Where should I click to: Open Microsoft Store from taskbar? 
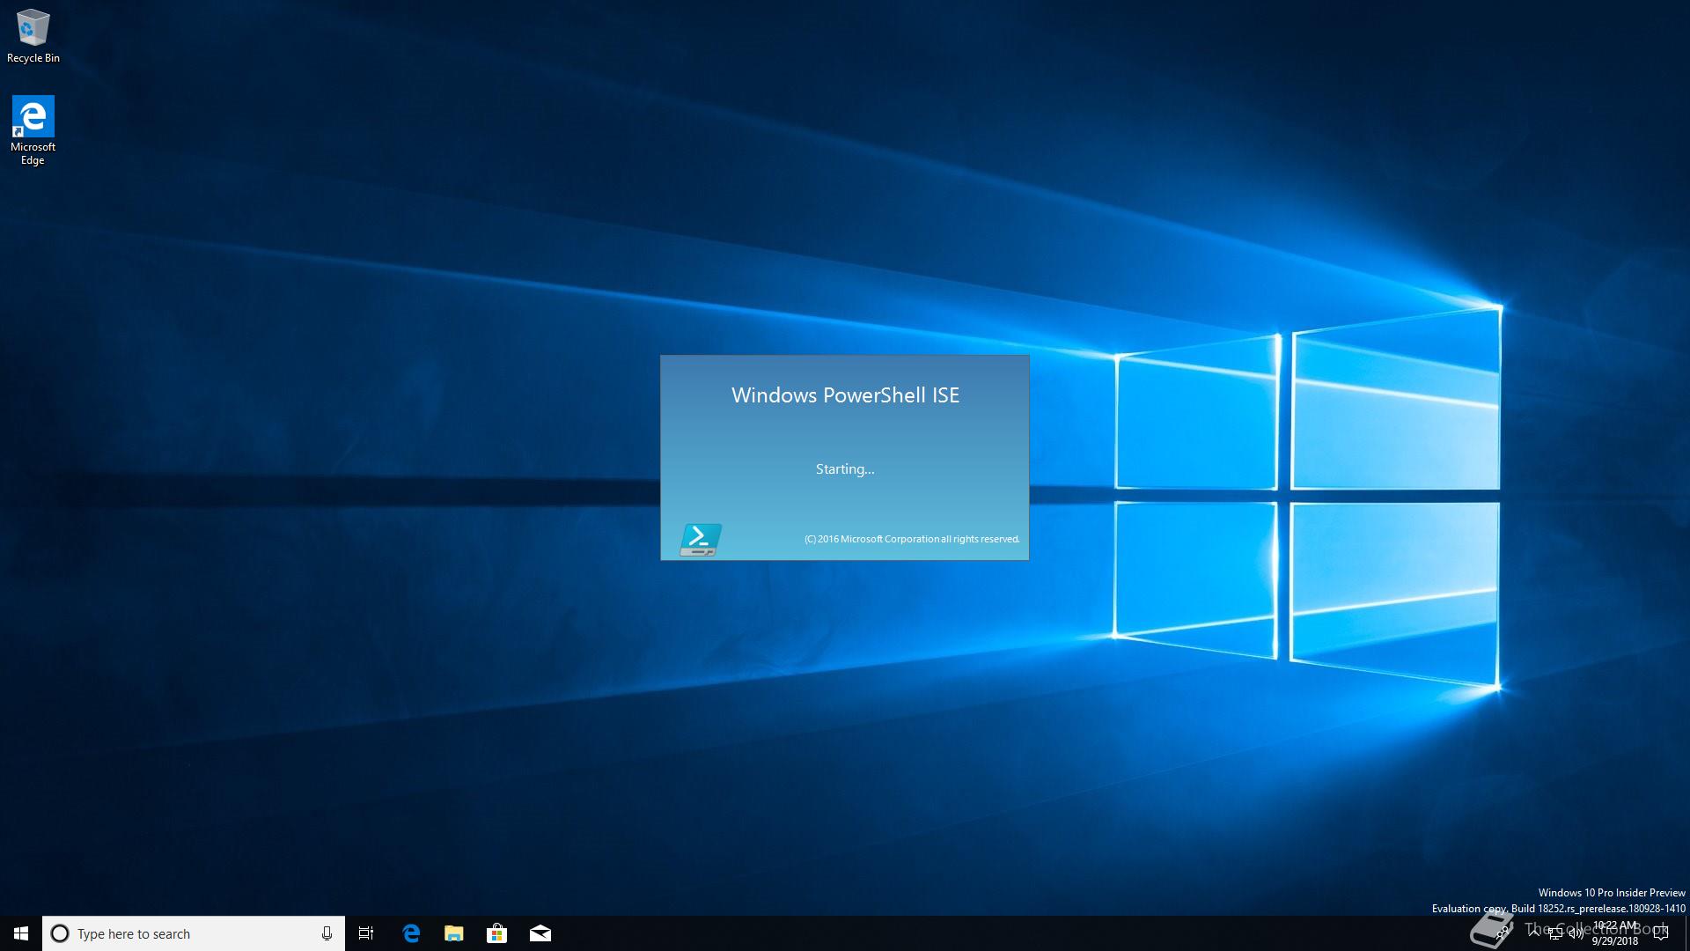point(496,933)
